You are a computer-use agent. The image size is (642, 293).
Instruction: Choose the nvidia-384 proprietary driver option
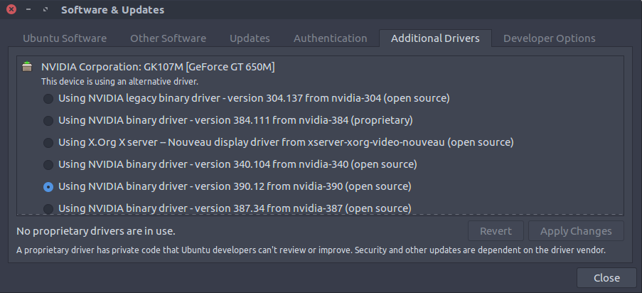[48, 121]
